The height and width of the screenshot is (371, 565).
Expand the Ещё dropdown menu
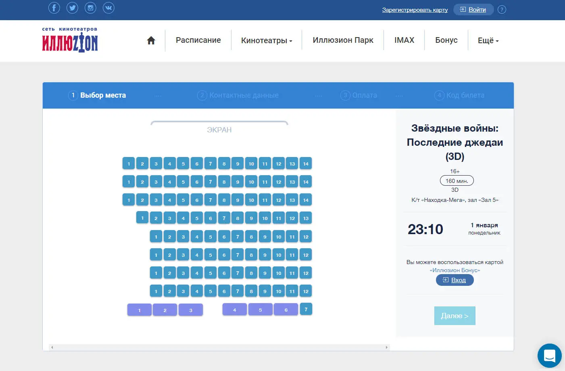click(488, 40)
